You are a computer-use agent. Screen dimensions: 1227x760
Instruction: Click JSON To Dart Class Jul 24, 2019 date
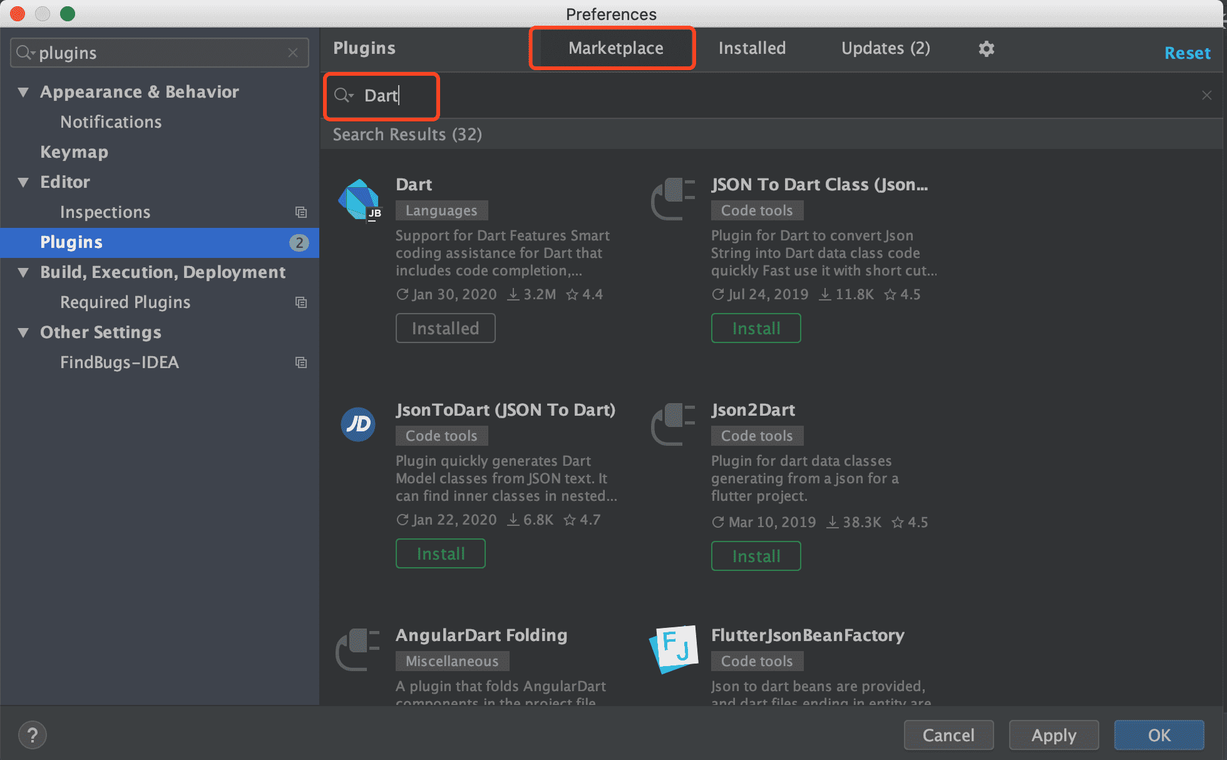tap(760, 294)
